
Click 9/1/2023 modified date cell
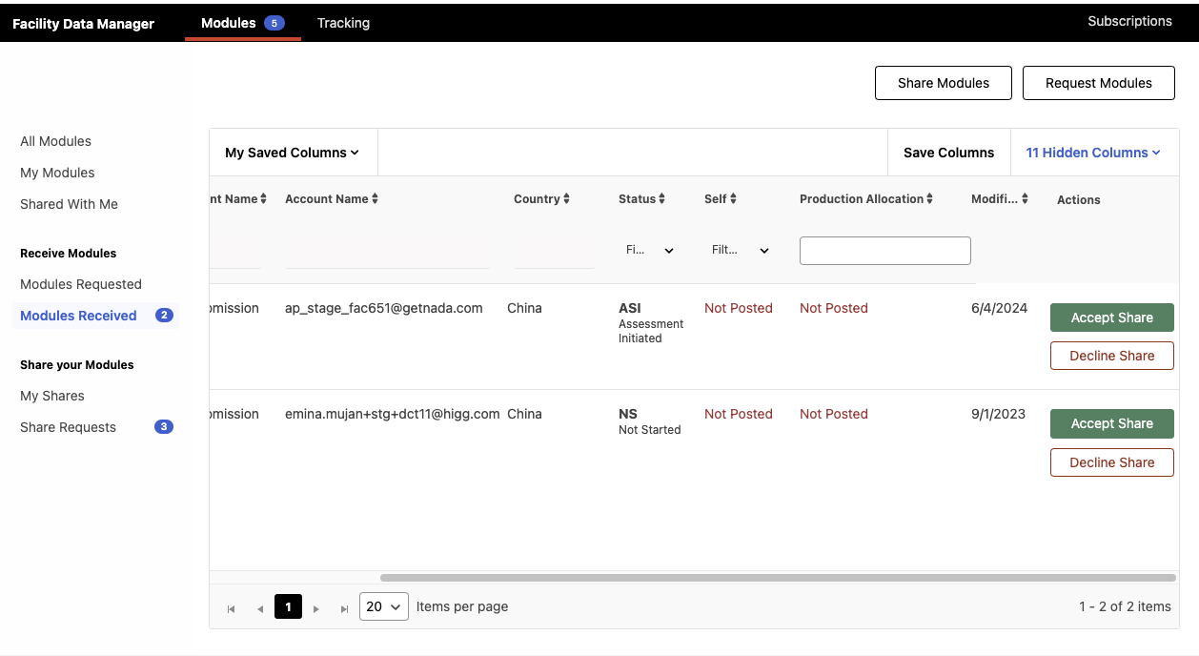coord(998,414)
